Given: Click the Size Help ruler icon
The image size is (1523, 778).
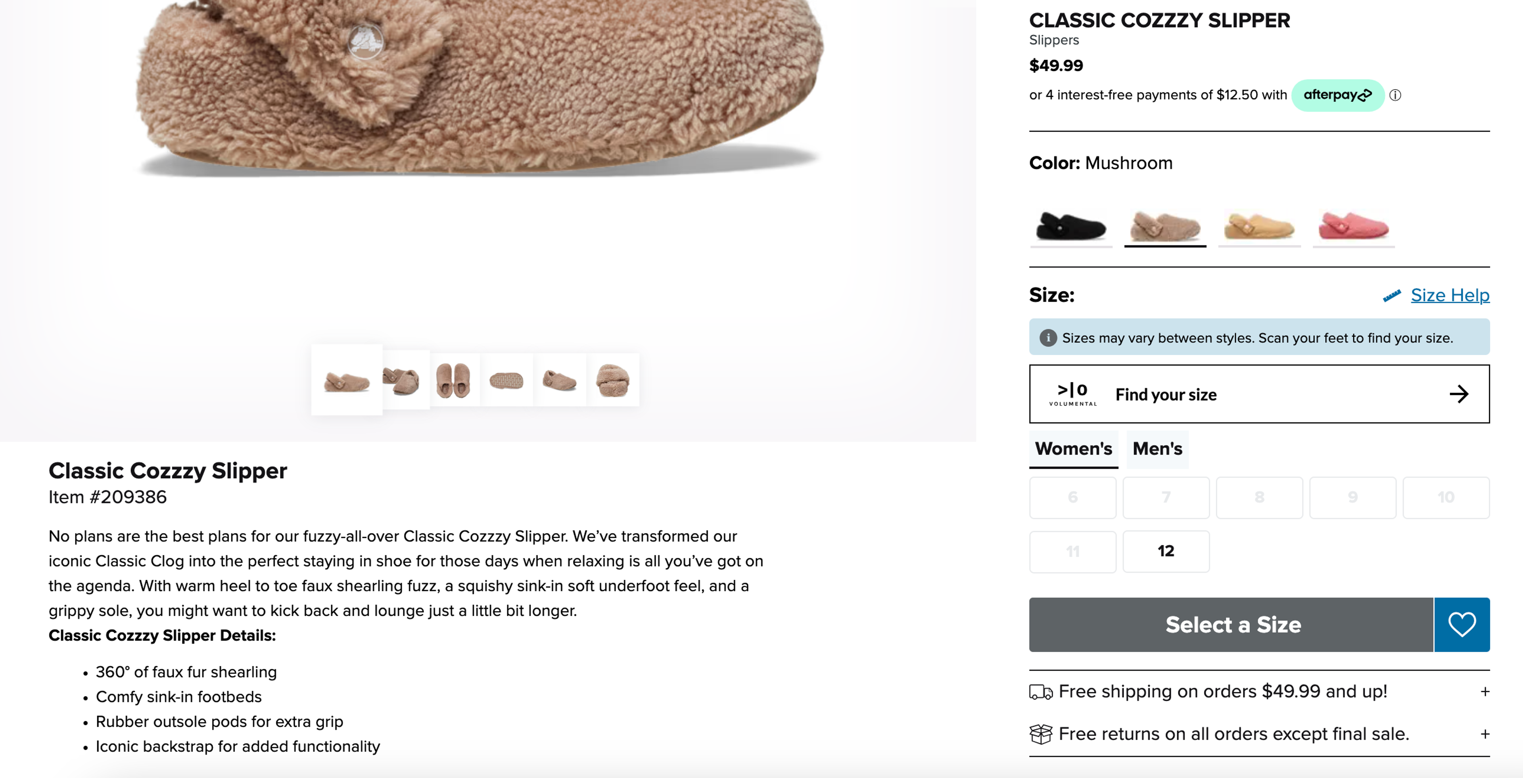Looking at the screenshot, I should (x=1393, y=295).
